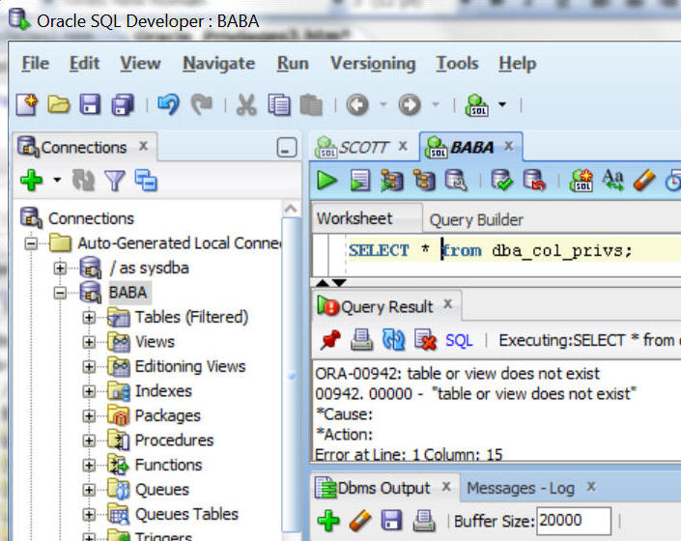The image size is (681, 541).
Task: Print the Dbms Output
Action: pyautogui.click(x=424, y=521)
